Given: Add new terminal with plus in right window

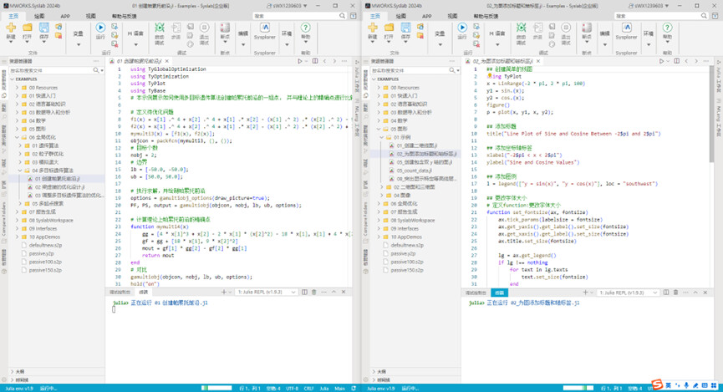Looking at the screenshot, I should [x=585, y=293].
